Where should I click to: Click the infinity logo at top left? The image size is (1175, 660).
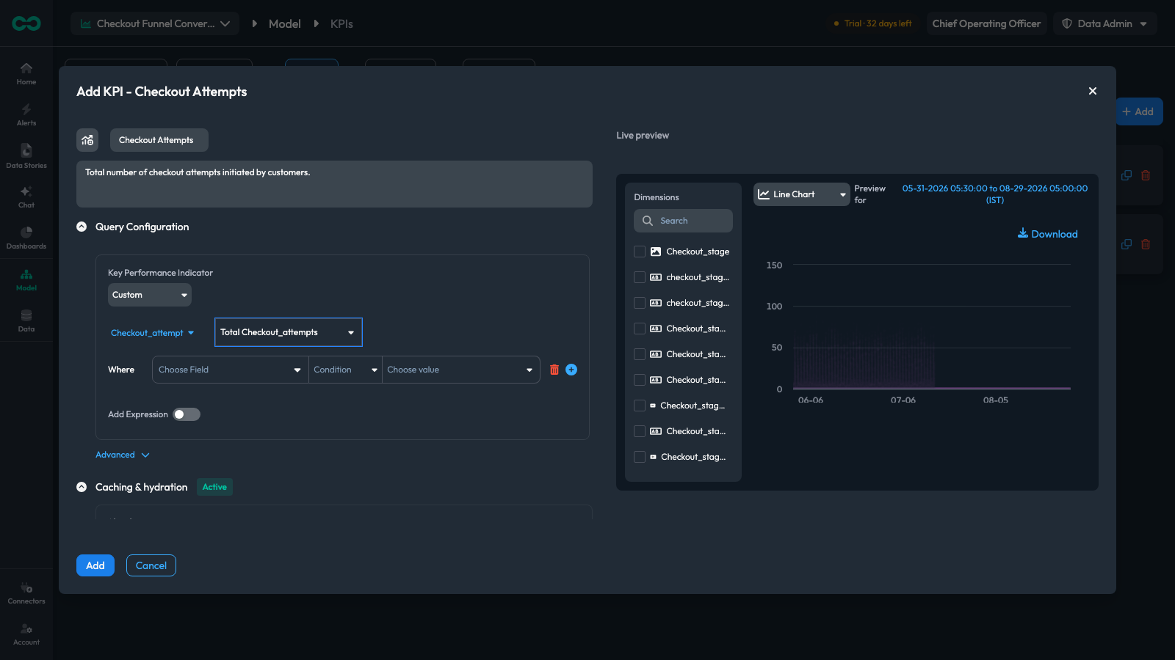pyautogui.click(x=26, y=23)
